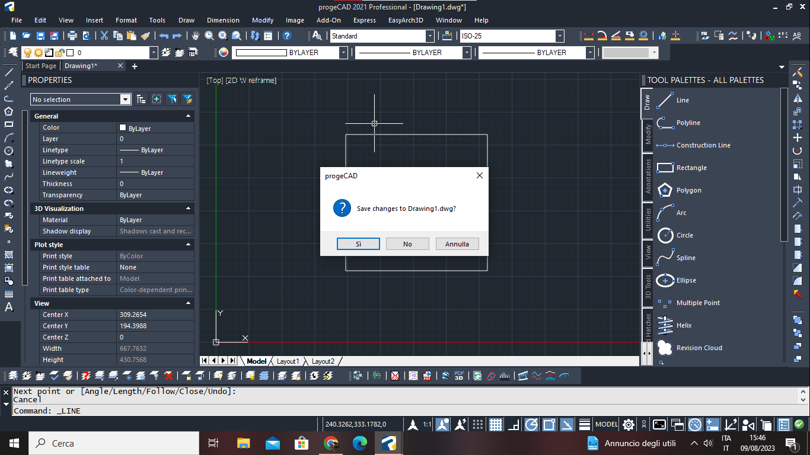The width and height of the screenshot is (810, 455).
Task: Select the Polygon tool in Tool Palettes
Action: point(679,190)
